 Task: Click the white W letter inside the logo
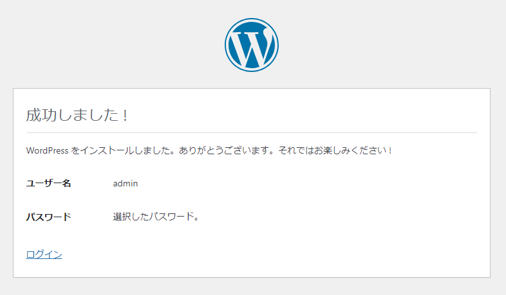pos(251,46)
